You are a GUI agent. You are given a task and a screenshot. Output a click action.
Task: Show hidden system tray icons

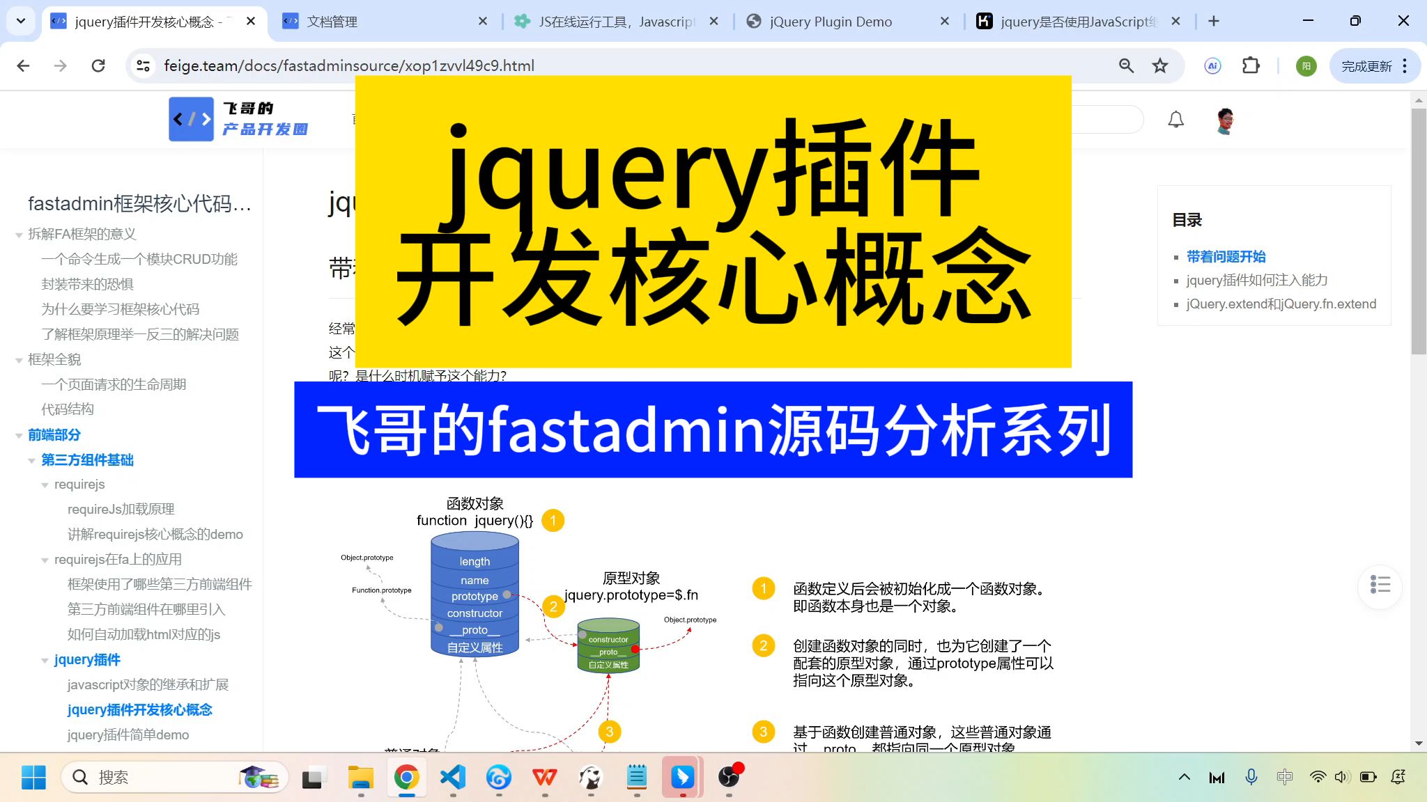(1184, 777)
